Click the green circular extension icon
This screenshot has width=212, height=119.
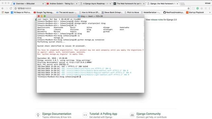coord(197,8)
